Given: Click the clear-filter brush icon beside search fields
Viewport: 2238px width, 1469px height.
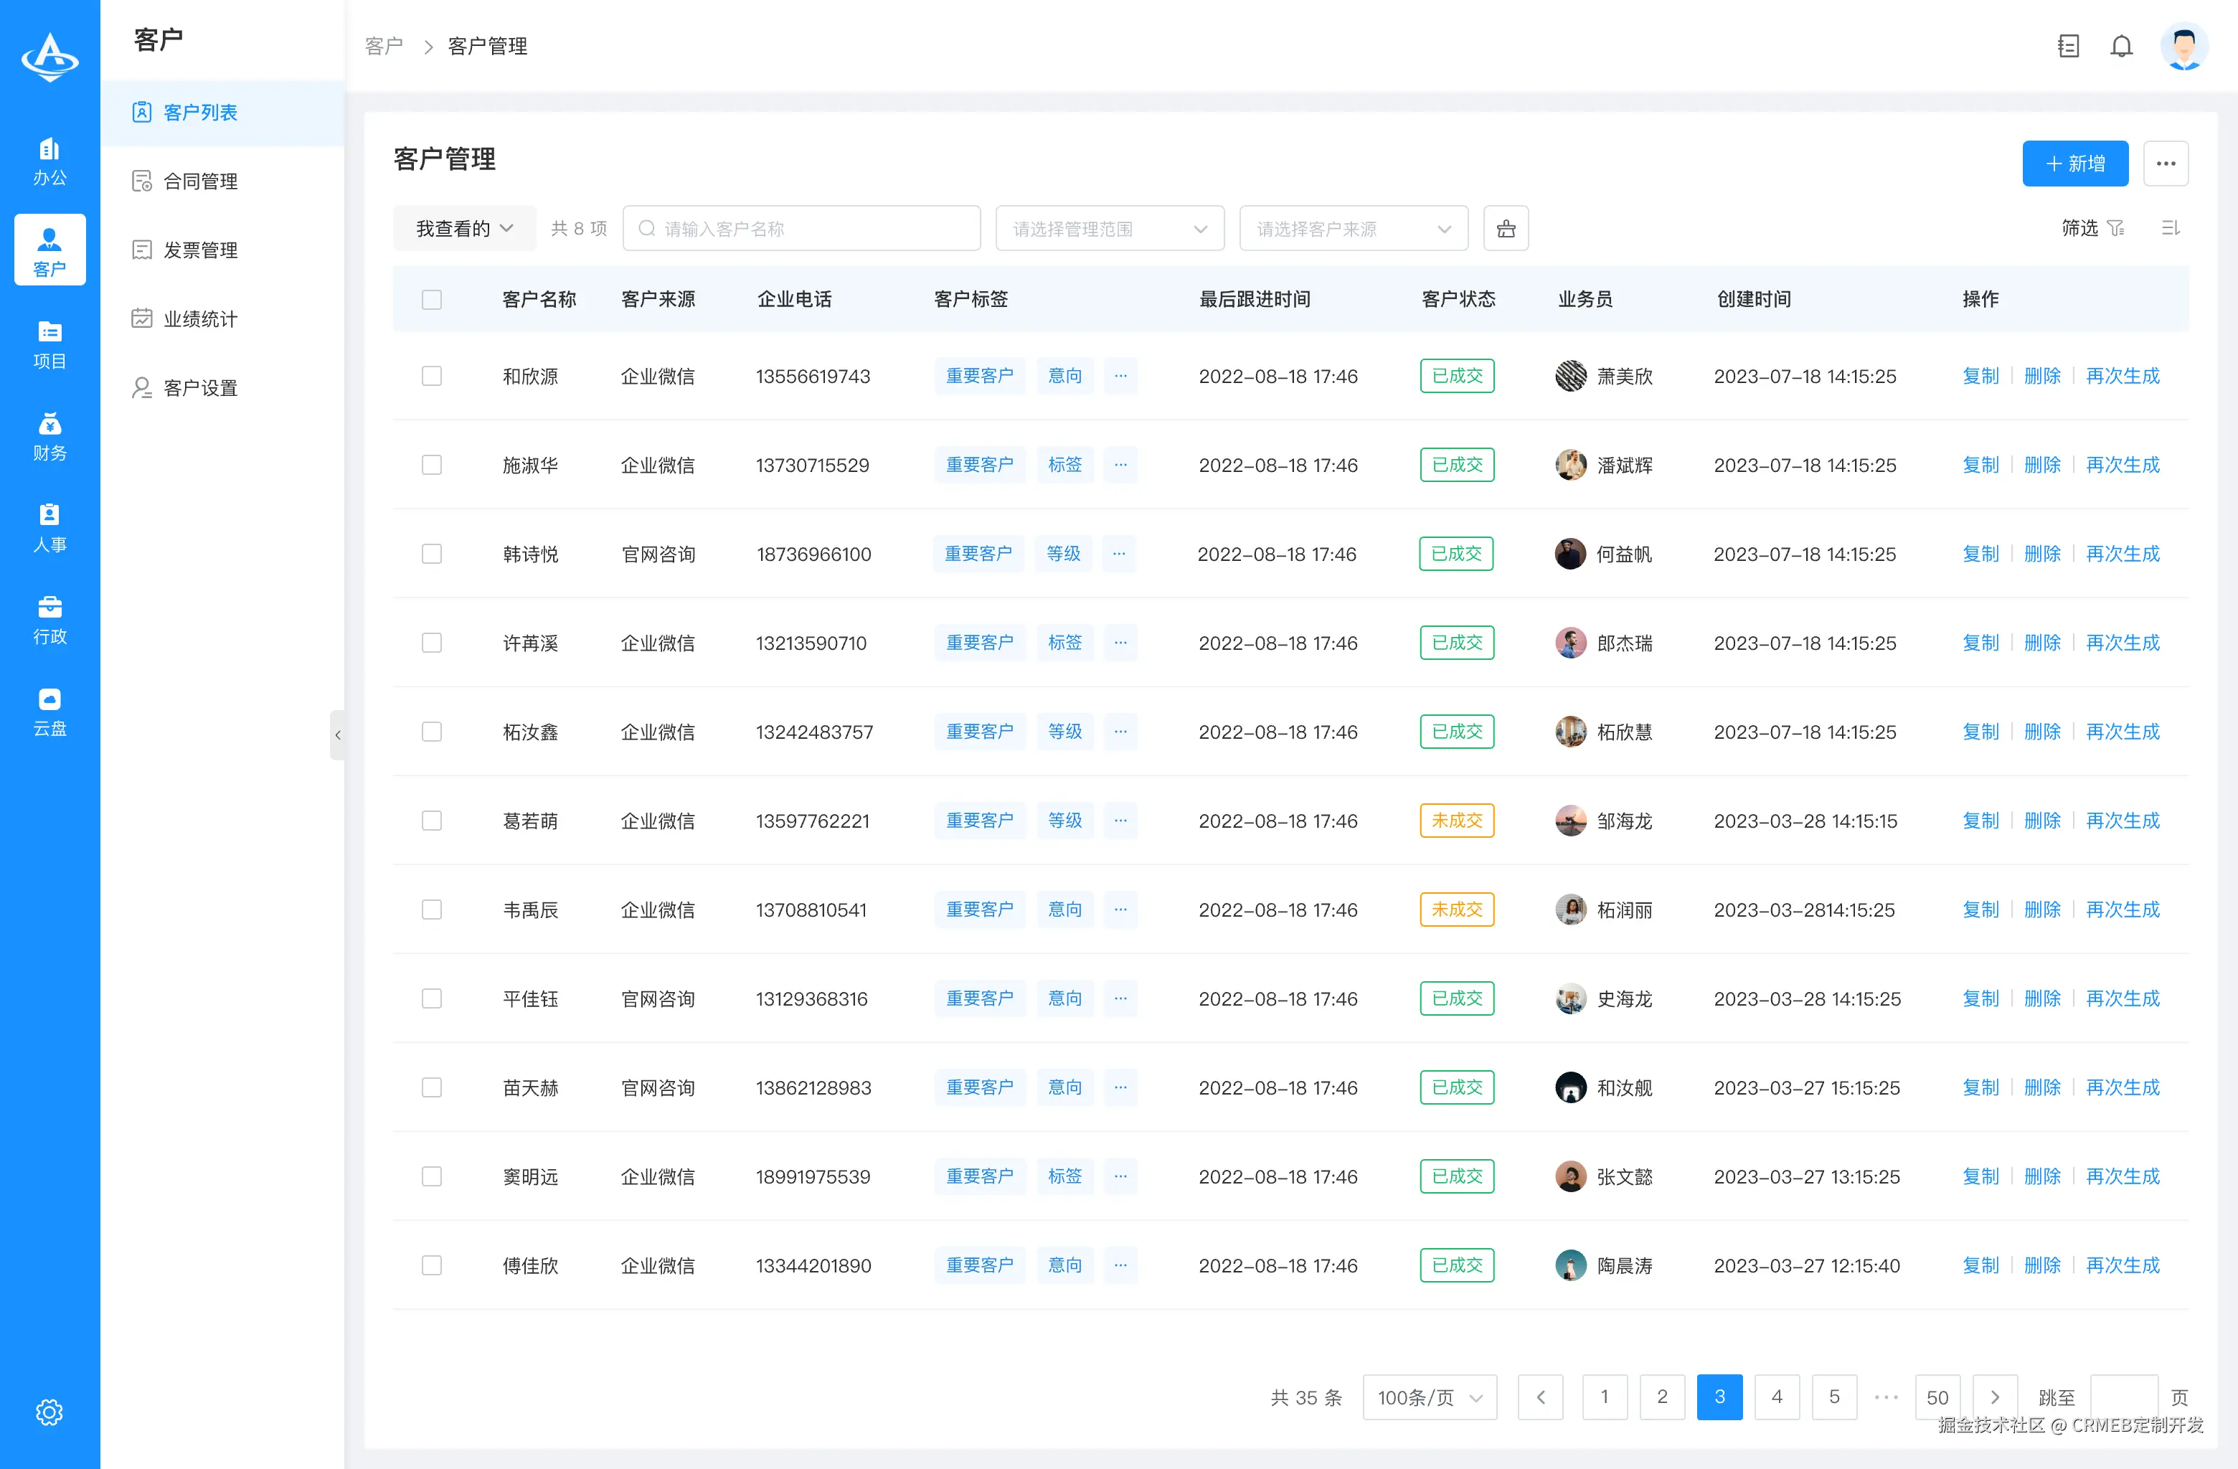Looking at the screenshot, I should point(1506,227).
